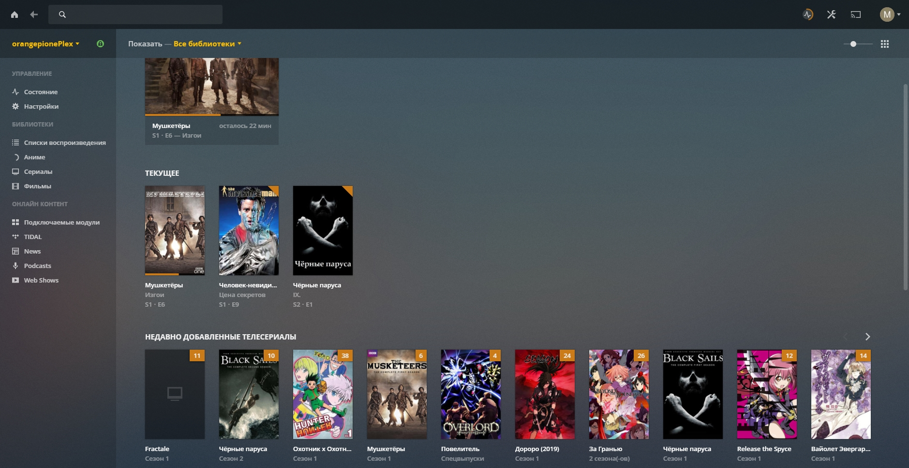Click the Повелитель title text

[460, 449]
